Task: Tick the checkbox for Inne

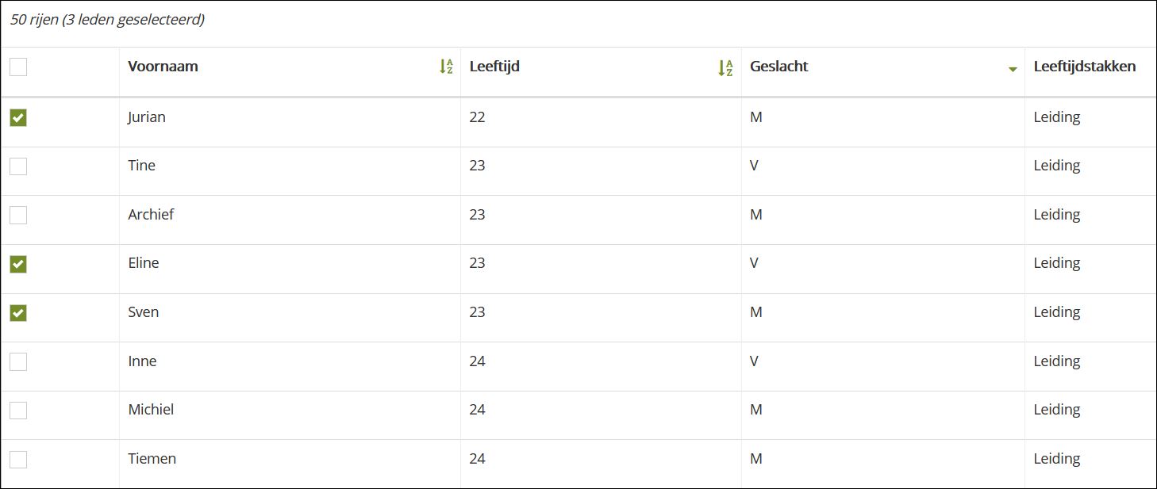Action: 18,362
